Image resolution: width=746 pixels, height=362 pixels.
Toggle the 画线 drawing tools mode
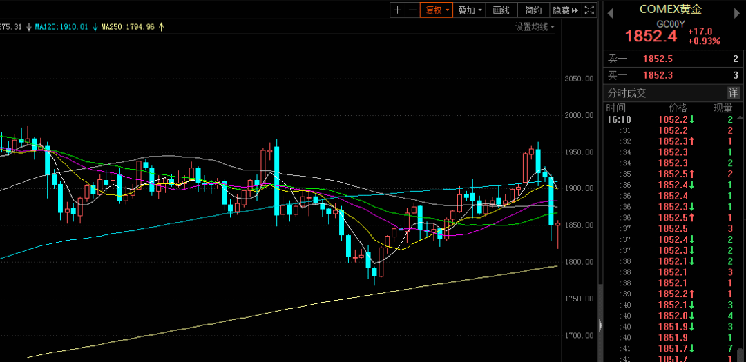click(x=501, y=10)
